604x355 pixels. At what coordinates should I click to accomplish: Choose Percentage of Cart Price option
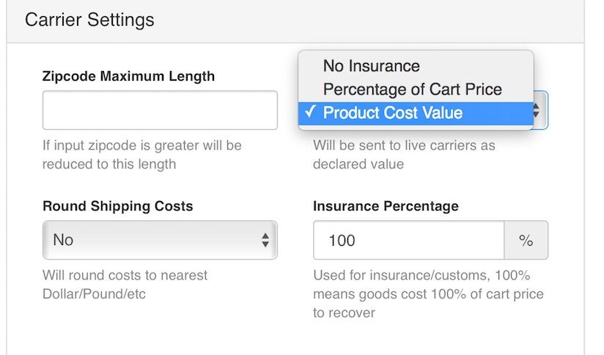click(412, 89)
